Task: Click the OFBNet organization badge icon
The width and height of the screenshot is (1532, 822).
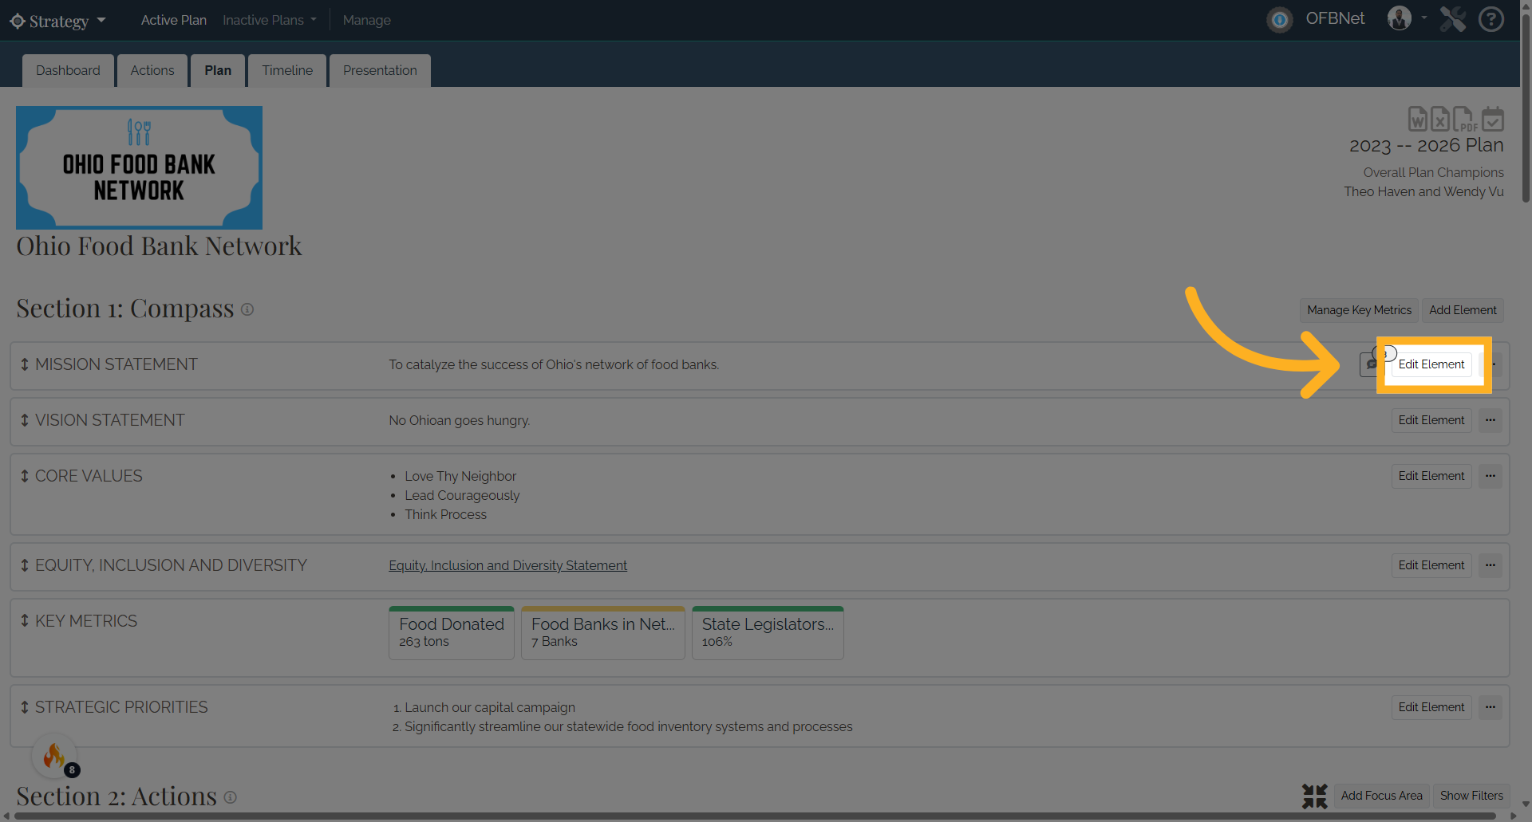Action: pyautogui.click(x=1280, y=19)
